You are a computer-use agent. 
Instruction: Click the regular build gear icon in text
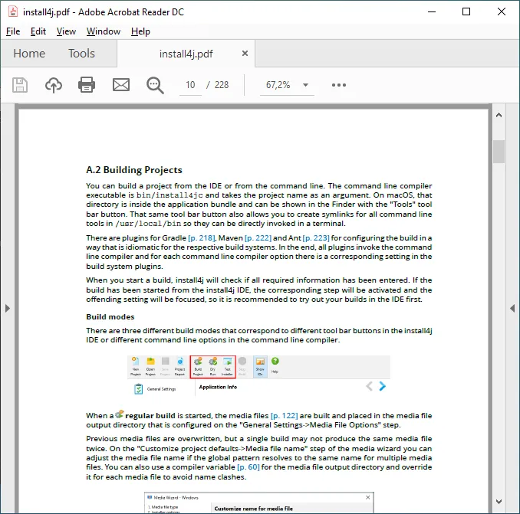(120, 414)
